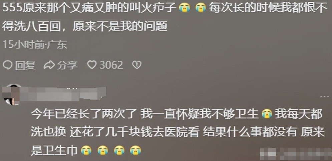332x161 pixels.
Task: Click the crying emoji after 不够卫生
Action: pyautogui.click(x=267, y=114)
